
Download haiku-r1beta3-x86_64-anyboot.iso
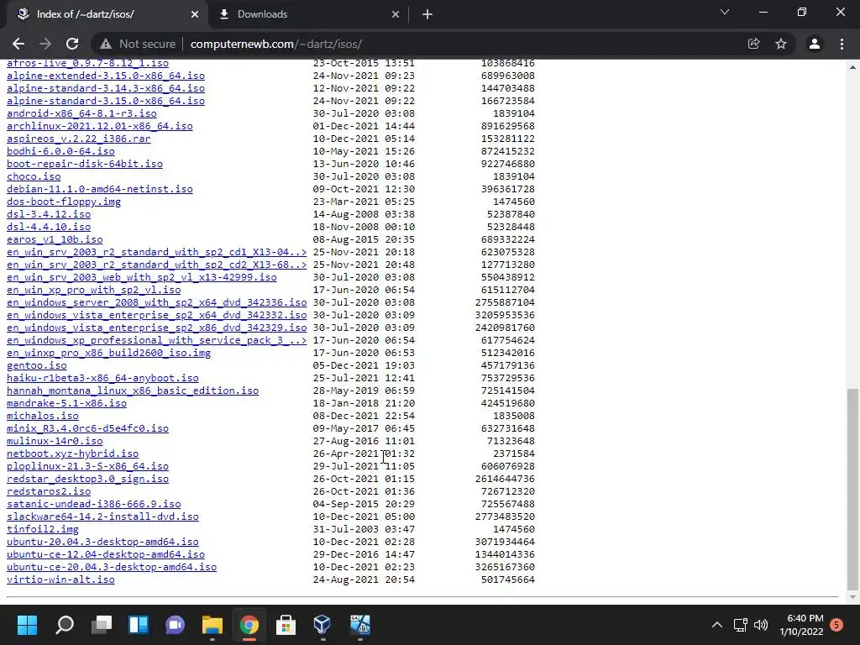[102, 379]
